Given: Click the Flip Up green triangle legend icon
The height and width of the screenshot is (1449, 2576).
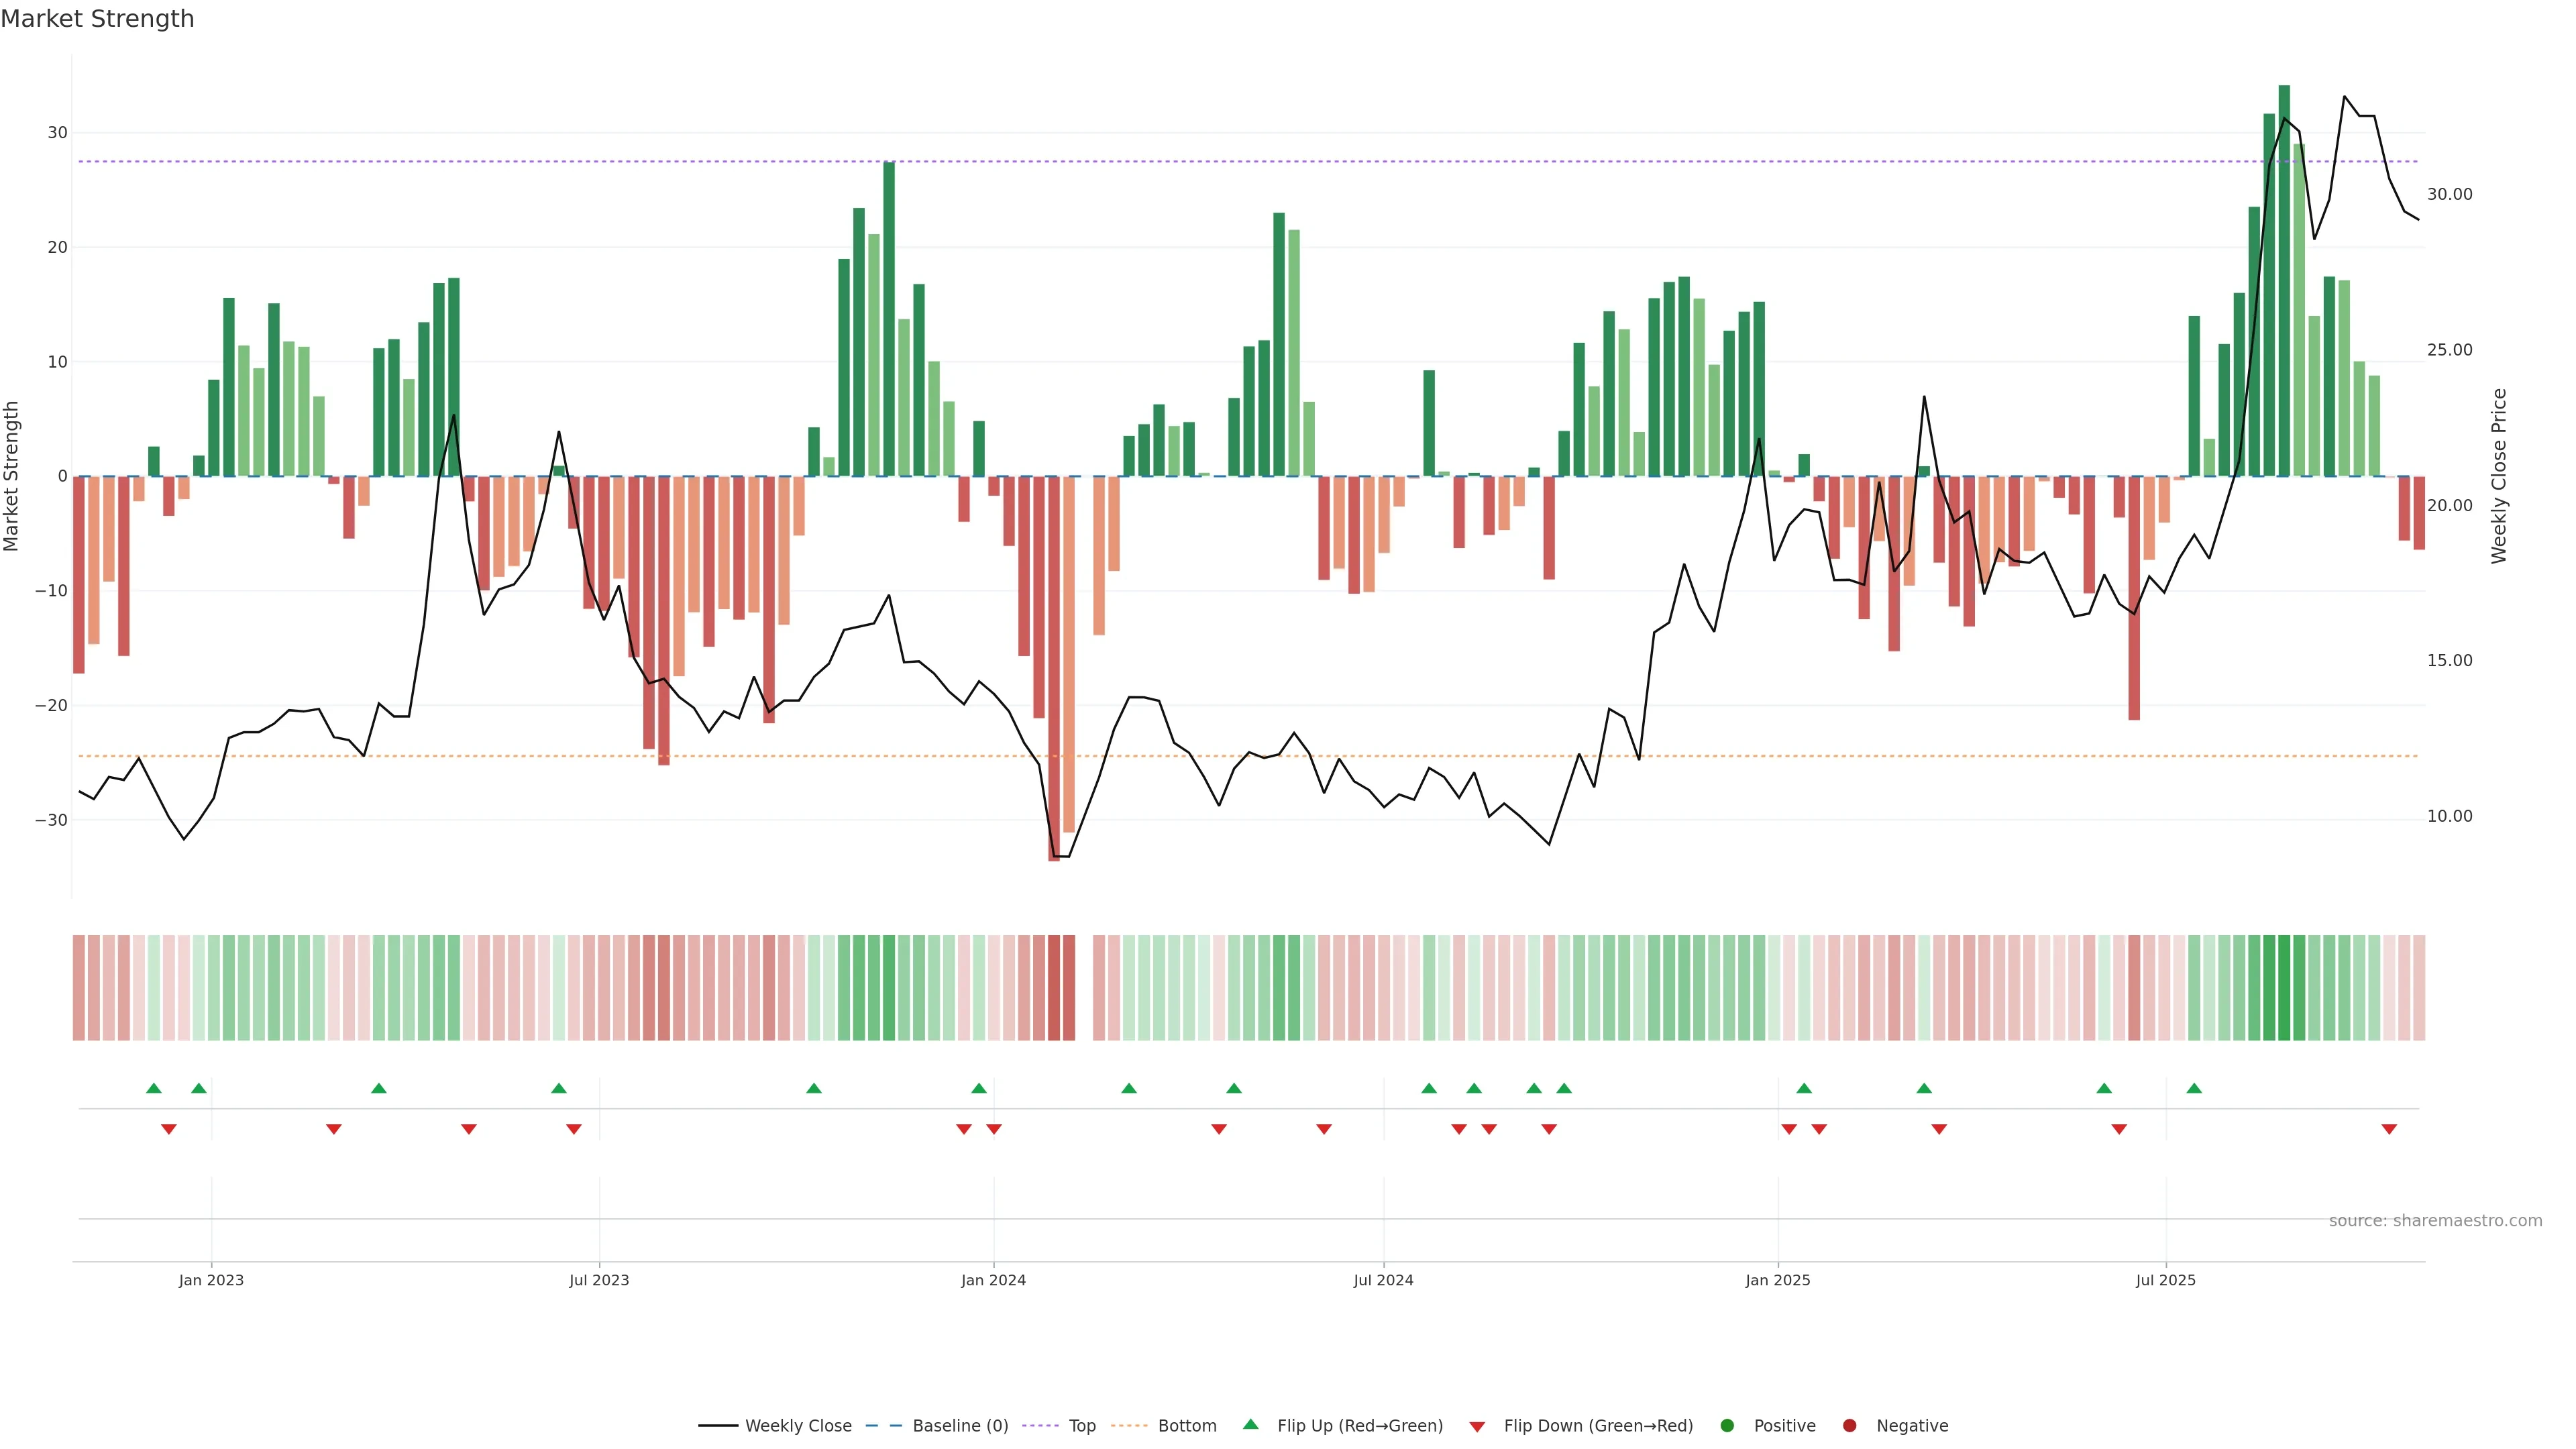Looking at the screenshot, I should pyautogui.click(x=1250, y=1425).
